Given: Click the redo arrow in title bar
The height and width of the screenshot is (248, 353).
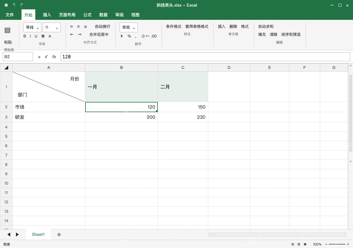Looking at the screenshot, I should click(x=22, y=5).
